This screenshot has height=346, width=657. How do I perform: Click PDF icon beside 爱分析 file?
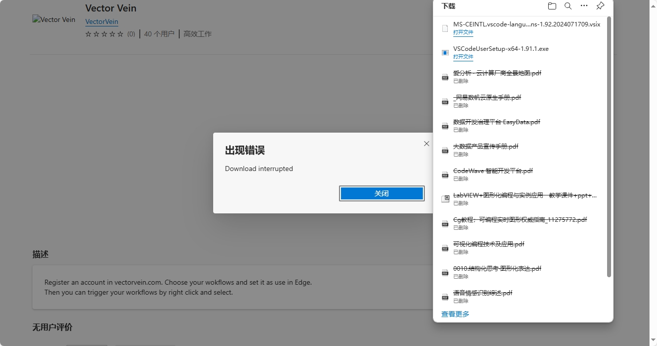point(445,77)
